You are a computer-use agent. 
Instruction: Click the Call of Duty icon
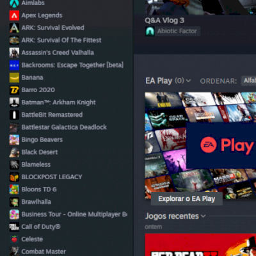tap(14, 227)
